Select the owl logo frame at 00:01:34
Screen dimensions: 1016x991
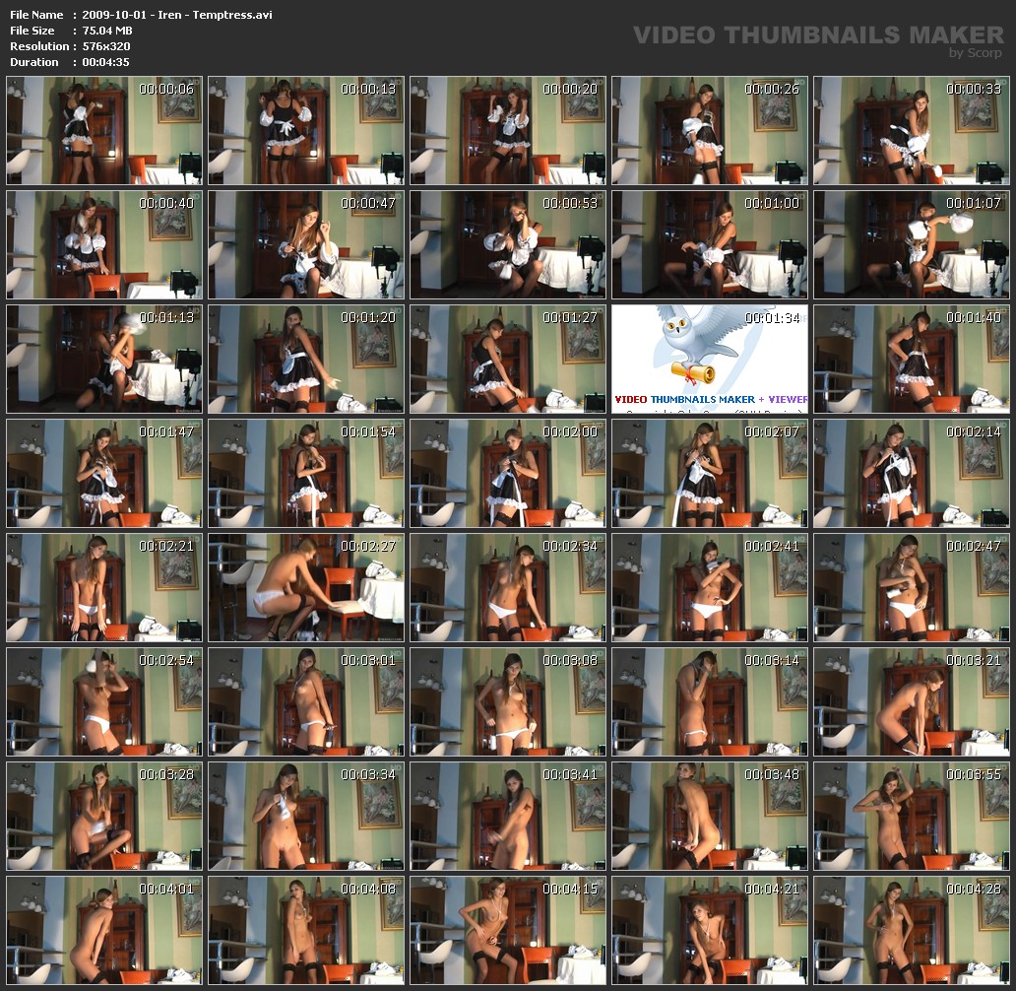(x=710, y=359)
